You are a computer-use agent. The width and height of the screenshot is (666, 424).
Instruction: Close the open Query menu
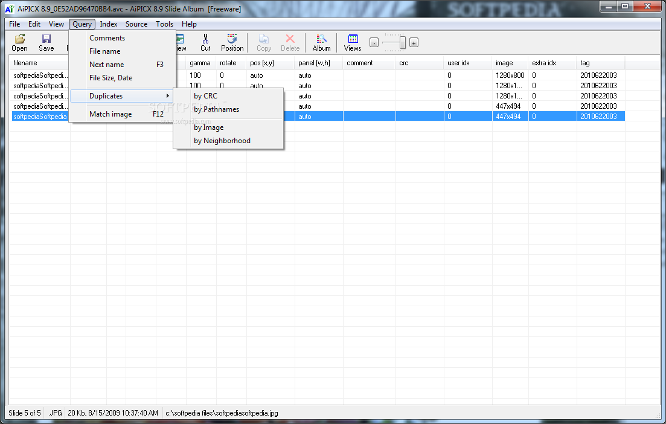(x=82, y=24)
